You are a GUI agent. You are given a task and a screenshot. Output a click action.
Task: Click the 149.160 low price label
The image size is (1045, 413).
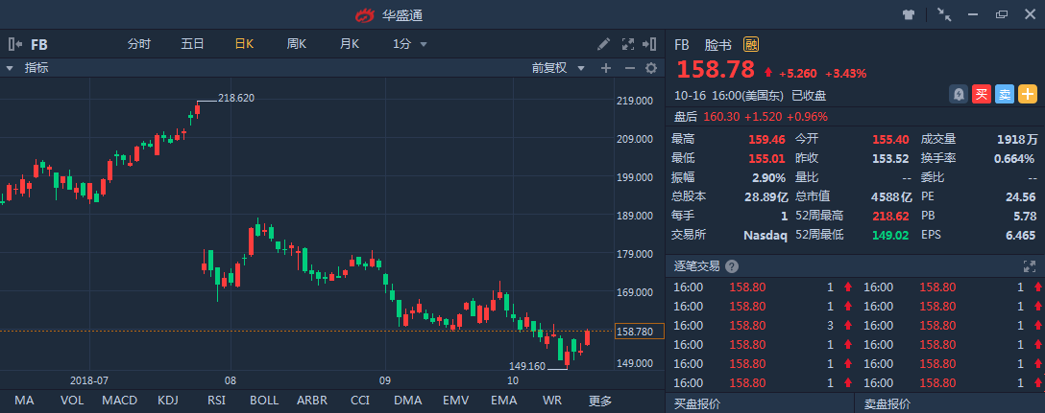[x=527, y=365]
